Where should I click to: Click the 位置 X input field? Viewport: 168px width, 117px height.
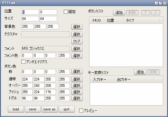pos(30,12)
